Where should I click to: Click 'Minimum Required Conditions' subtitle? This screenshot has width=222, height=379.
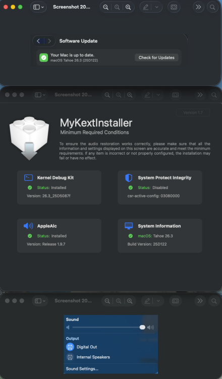point(94,132)
